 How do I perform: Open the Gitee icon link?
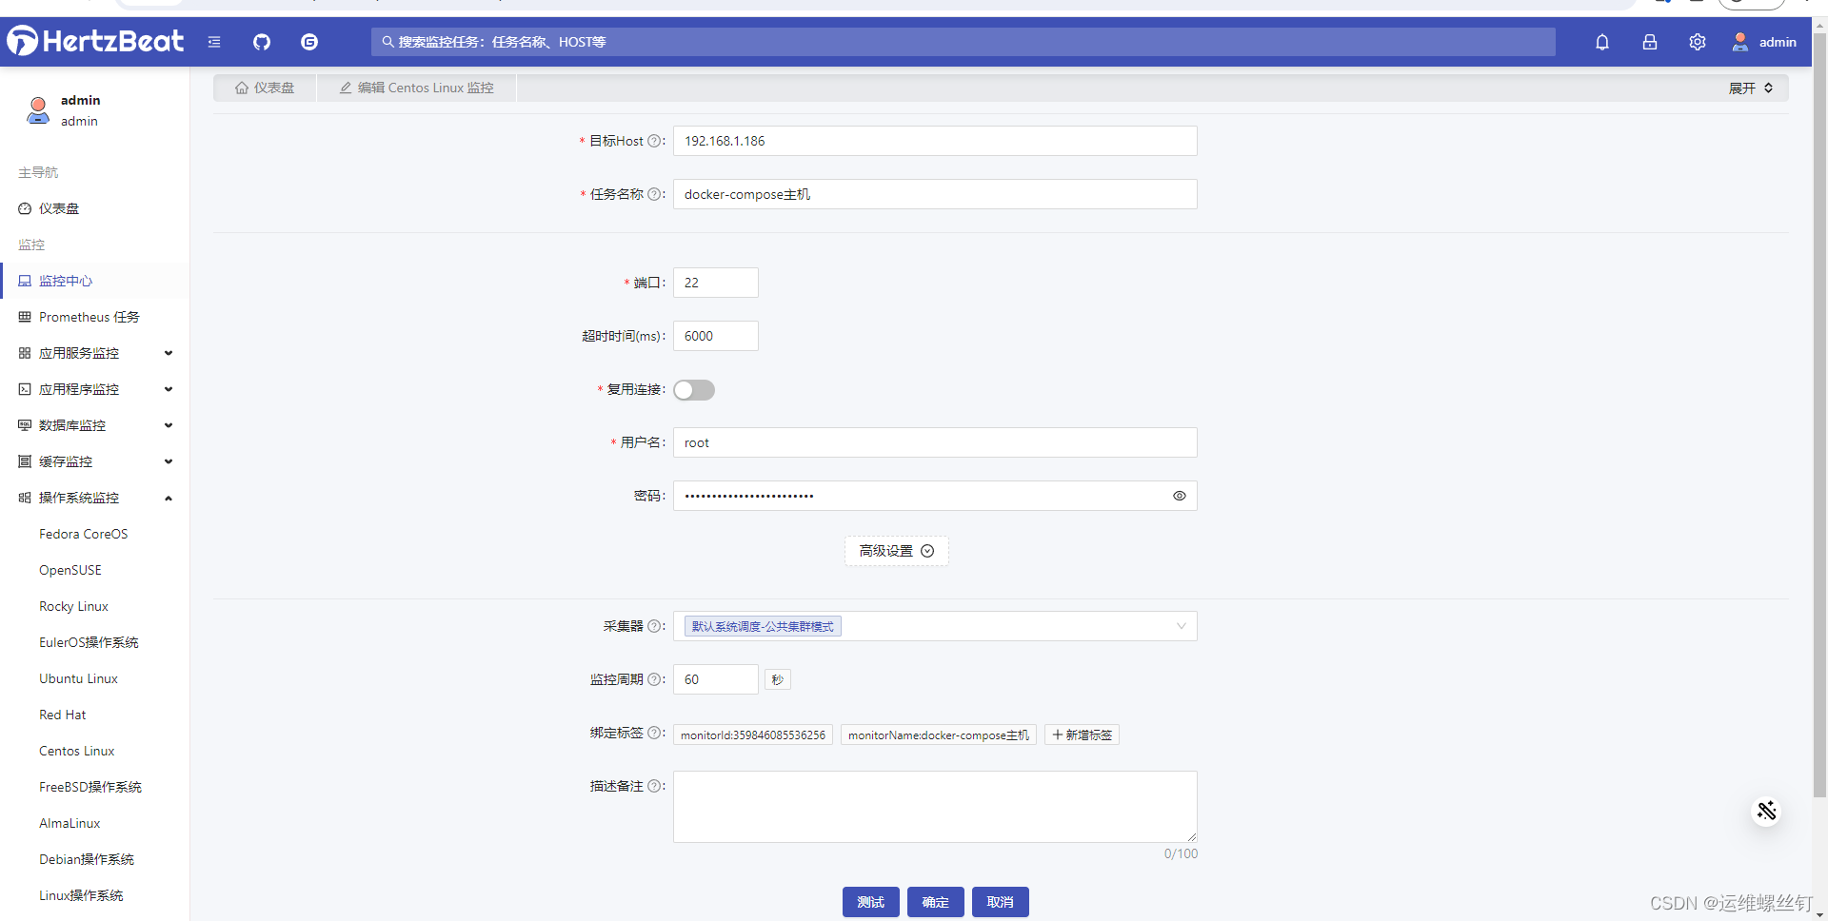(x=309, y=42)
